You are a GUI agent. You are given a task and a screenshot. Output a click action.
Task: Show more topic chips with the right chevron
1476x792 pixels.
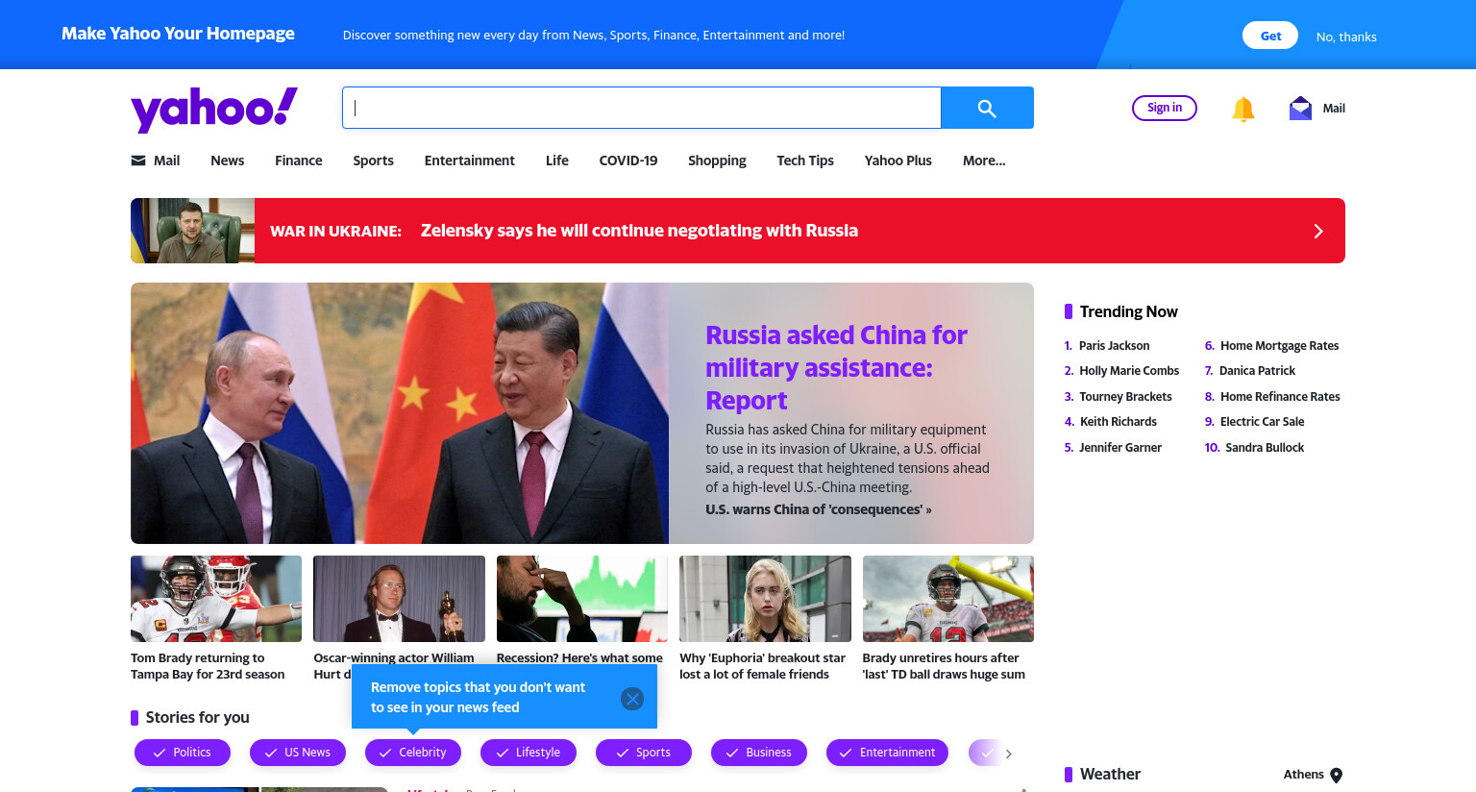(x=1008, y=754)
